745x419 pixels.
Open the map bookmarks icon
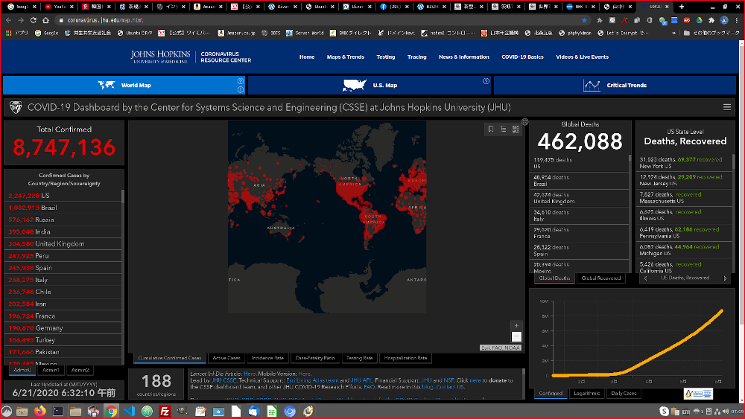tap(491, 129)
